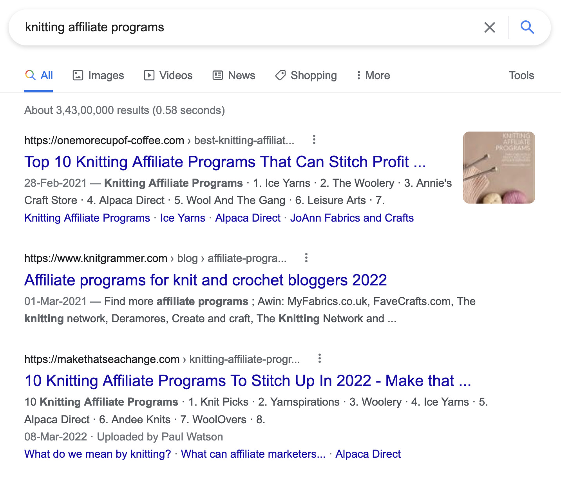Click the News newspaper icon
Viewport: 561px width, 480px height.
(218, 75)
